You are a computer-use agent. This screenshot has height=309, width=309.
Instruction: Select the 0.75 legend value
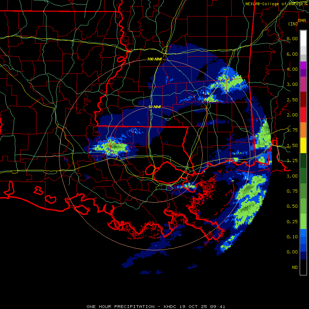click(x=292, y=191)
